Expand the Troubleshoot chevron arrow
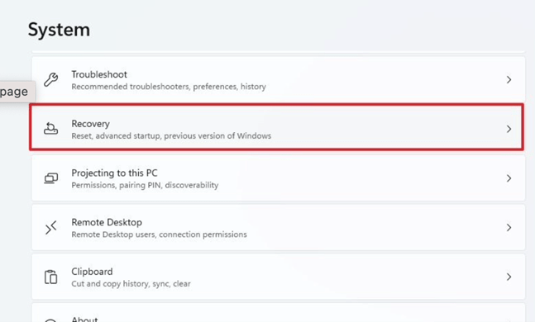This screenshot has width=535, height=322. pyautogui.click(x=509, y=80)
